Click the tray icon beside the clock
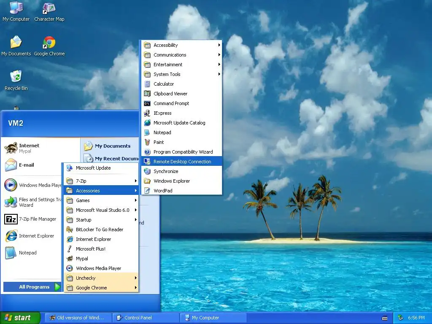432x324 pixels. click(x=401, y=318)
